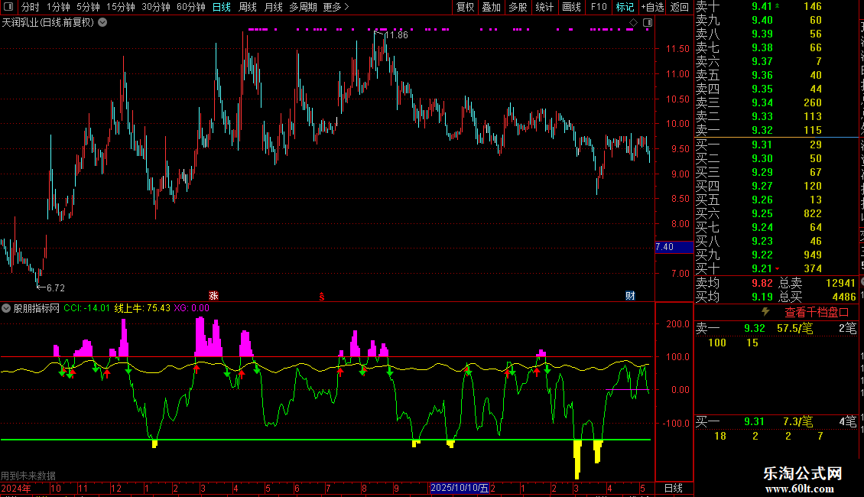Select the 买一 9.31 order row
The height and width of the screenshot is (497, 864).
776,145
